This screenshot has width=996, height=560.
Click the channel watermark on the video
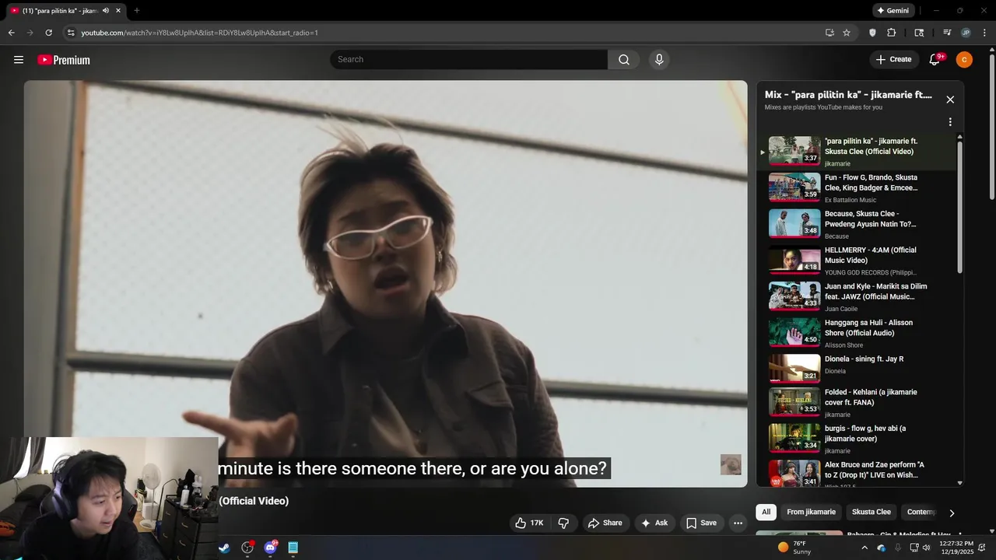731,464
